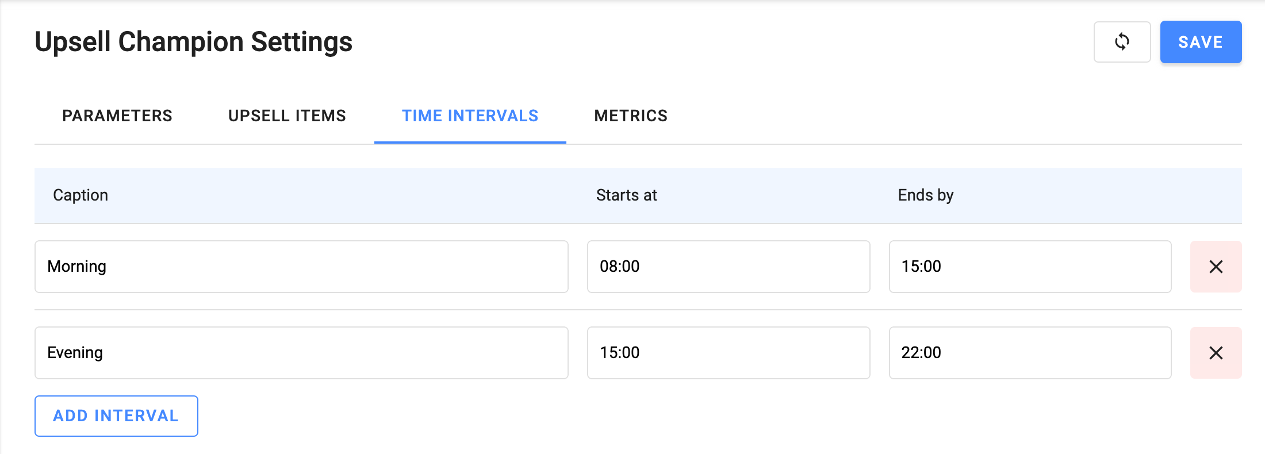Screen dimensions: 1265x454
Task: Focus the Morning start time 08:00
Action: 728,267
